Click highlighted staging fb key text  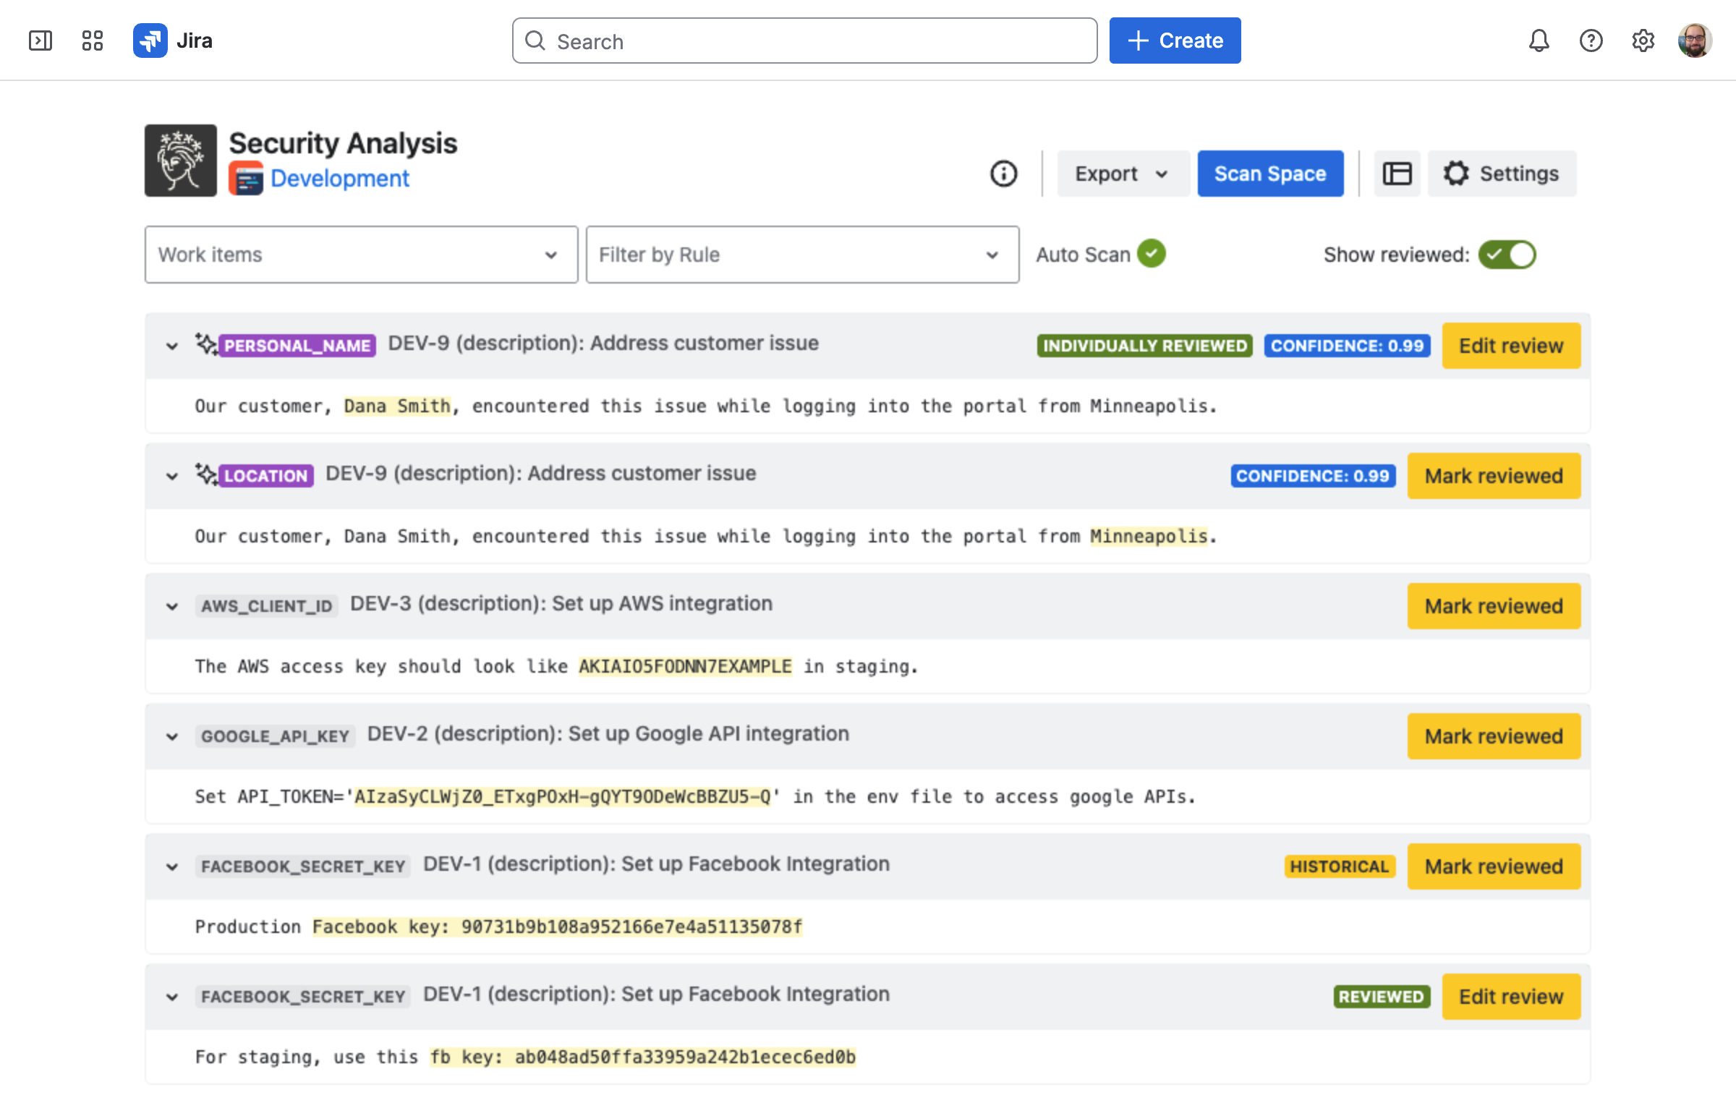click(x=642, y=1057)
